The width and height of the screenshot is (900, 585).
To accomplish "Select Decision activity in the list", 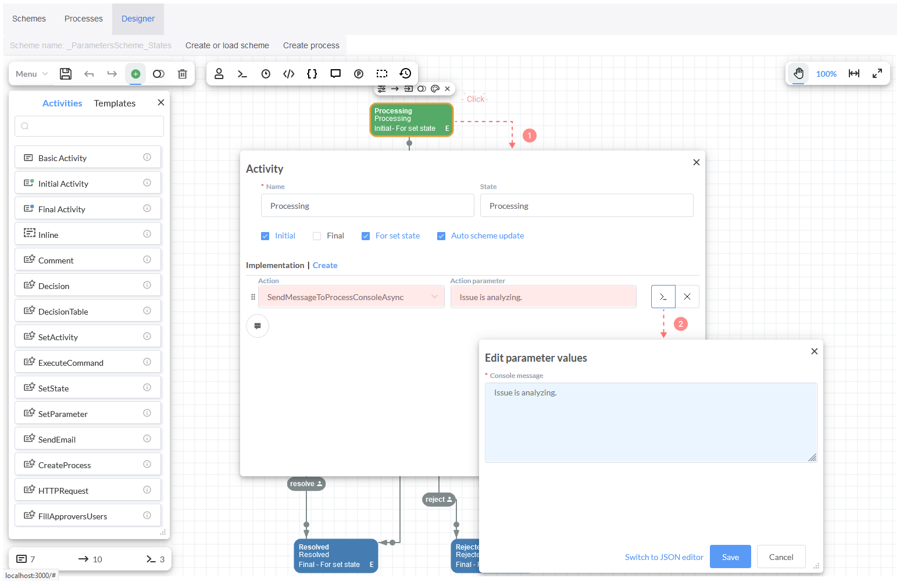I will pos(88,286).
